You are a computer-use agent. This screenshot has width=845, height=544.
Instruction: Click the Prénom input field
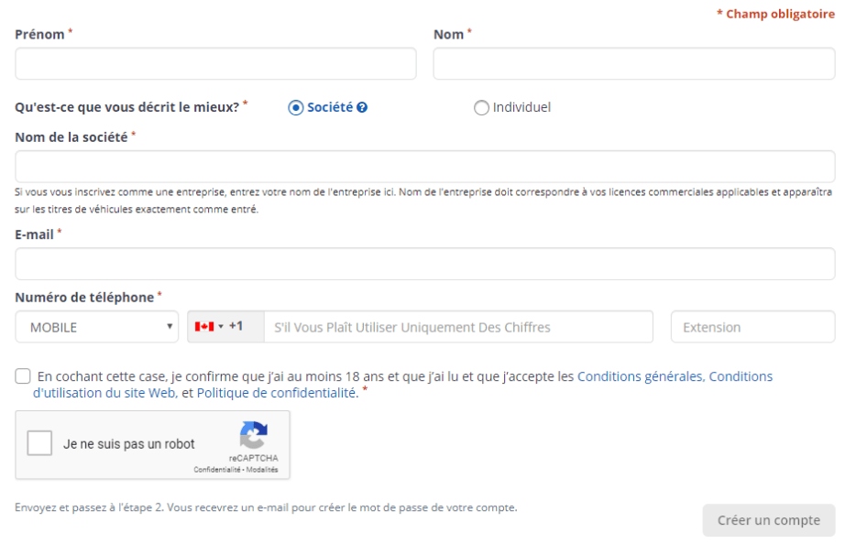click(x=215, y=64)
